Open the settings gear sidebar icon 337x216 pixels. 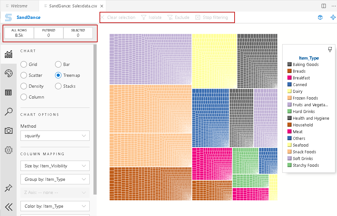pyautogui.click(x=8, y=150)
